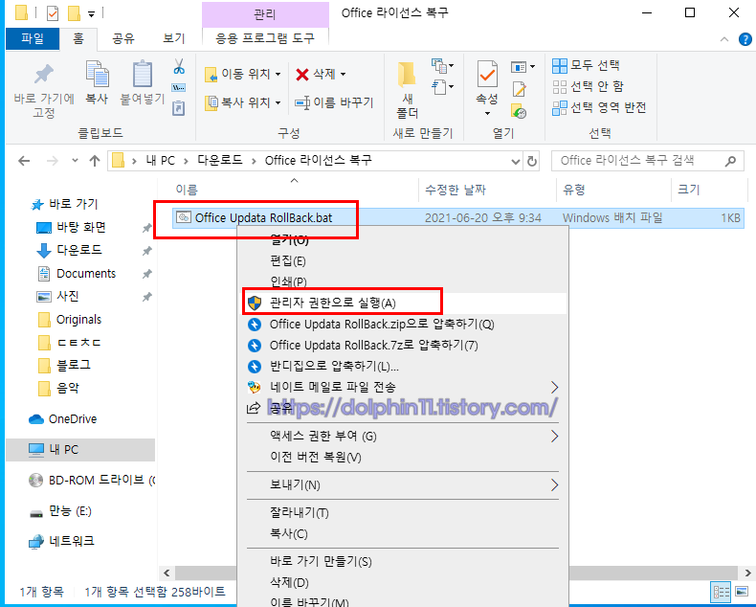
Task: Open the Easy access dropdown icon
Action: (442, 87)
